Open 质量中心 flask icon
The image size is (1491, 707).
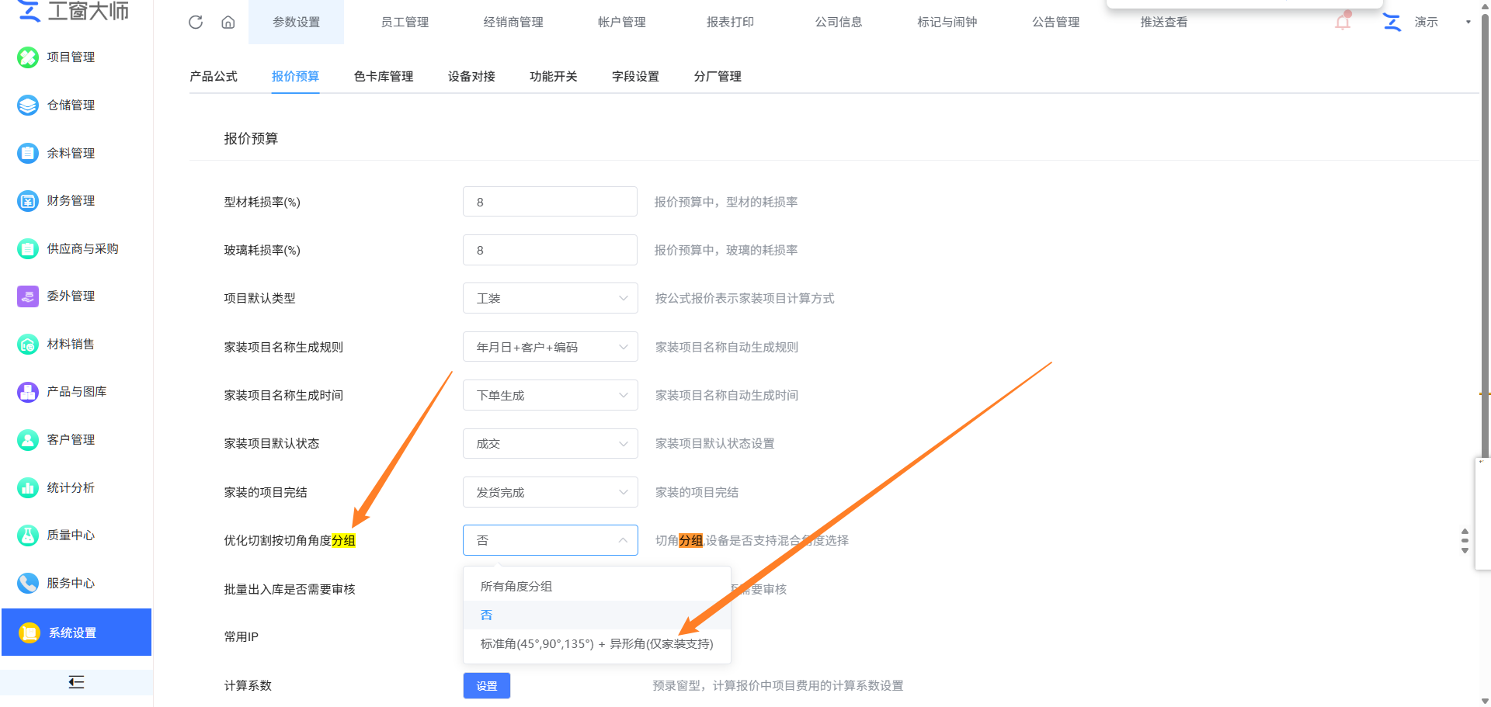[x=28, y=535]
